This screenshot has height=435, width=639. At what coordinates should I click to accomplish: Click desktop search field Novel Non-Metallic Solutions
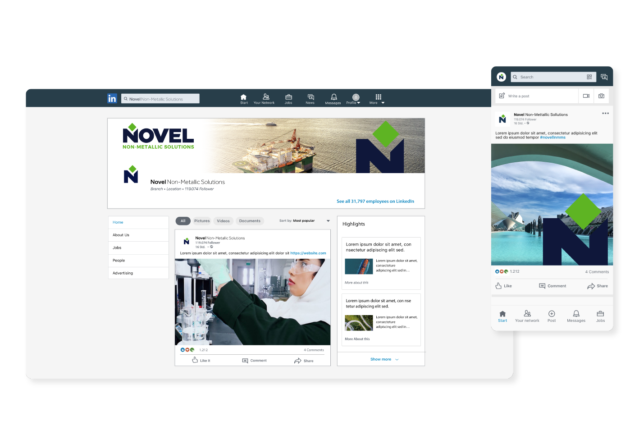click(x=160, y=99)
